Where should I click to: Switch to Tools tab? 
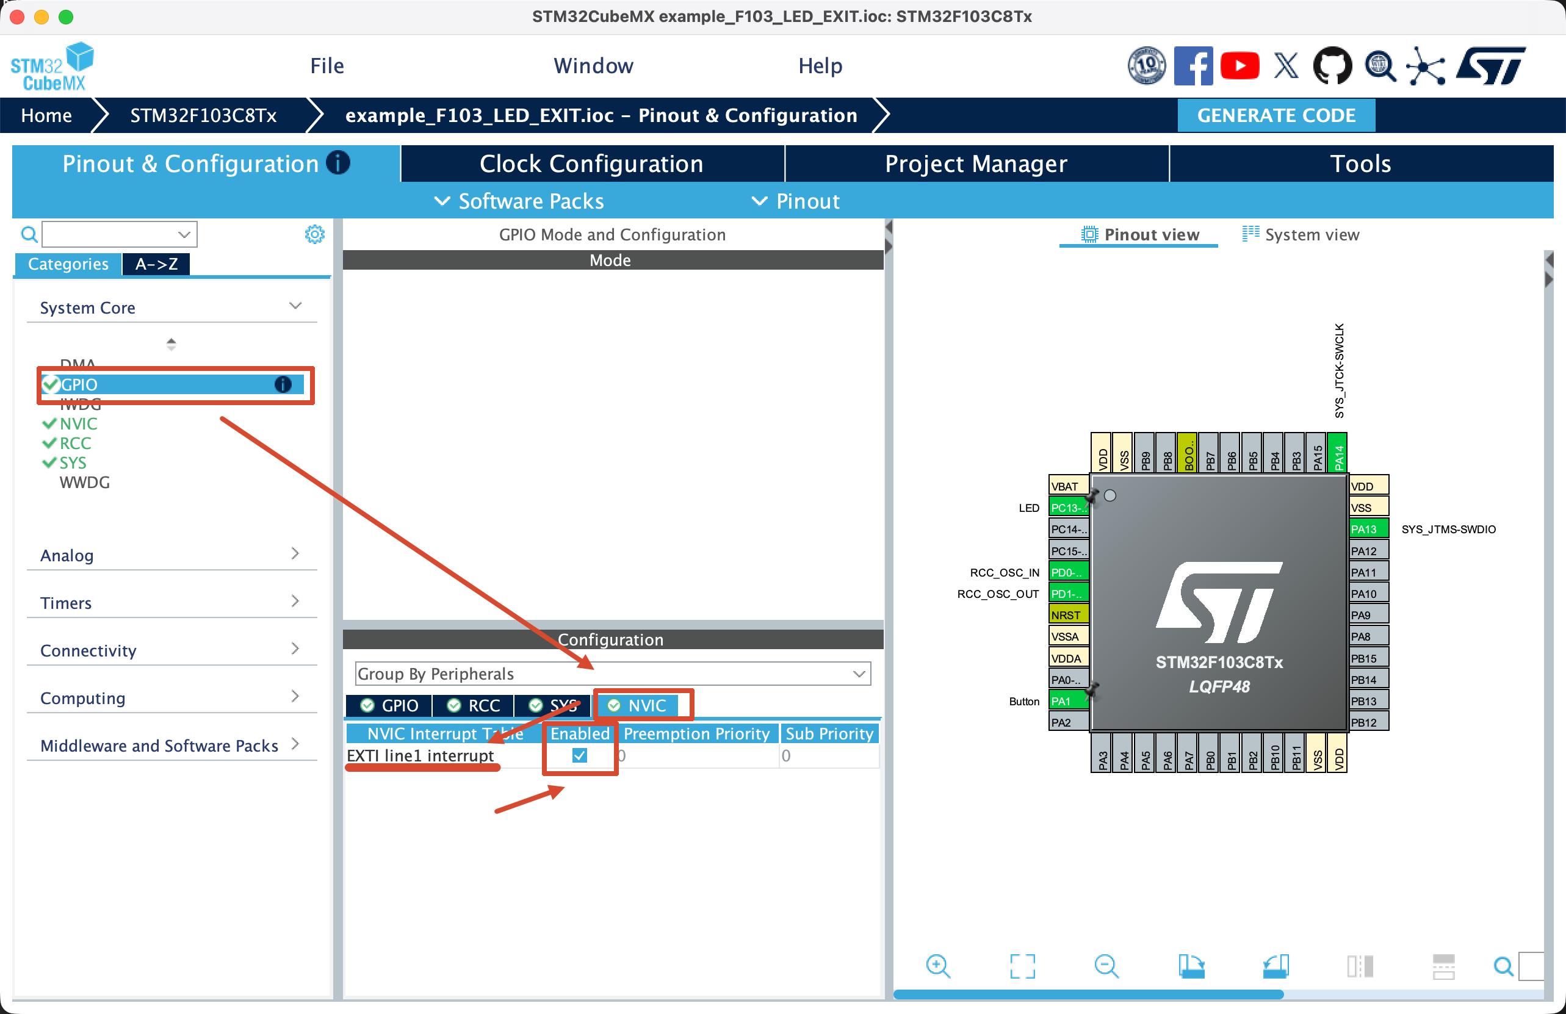point(1361,163)
